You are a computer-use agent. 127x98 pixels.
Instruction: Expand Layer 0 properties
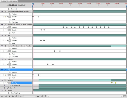click(x=2, y=90)
